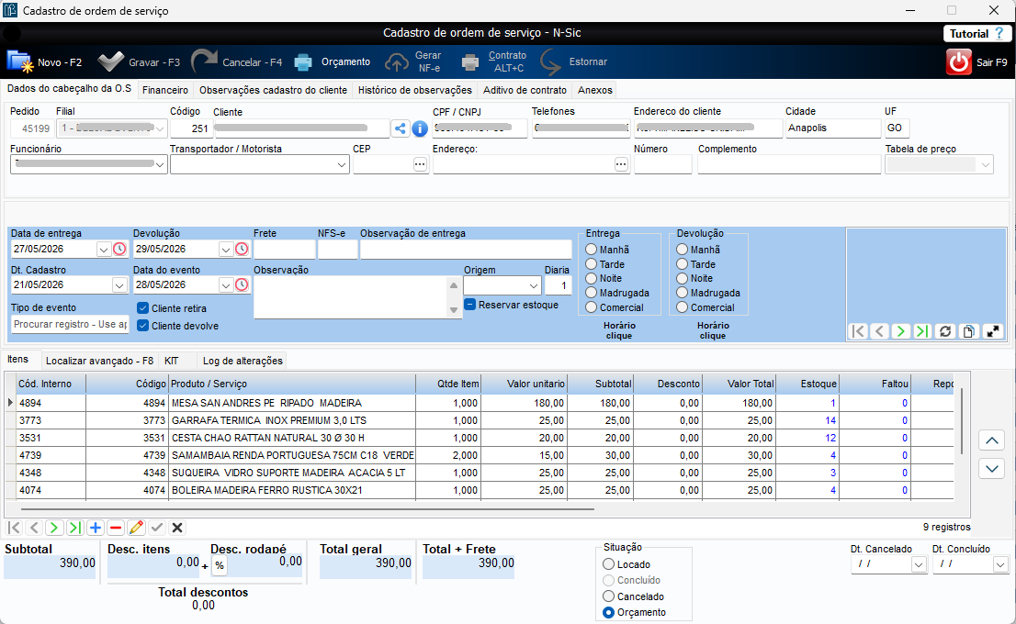This screenshot has height=624, width=1016.
Task: Click the Diaria quantity field
Action: click(558, 284)
